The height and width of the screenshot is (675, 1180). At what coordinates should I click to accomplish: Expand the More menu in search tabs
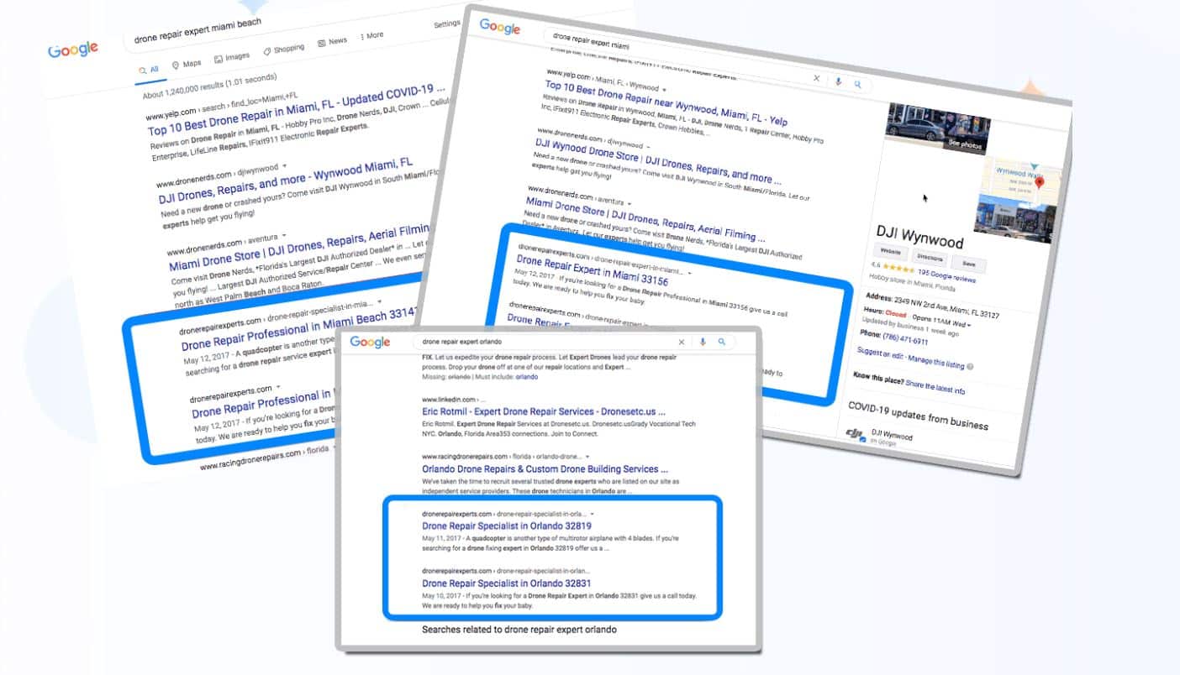point(371,35)
